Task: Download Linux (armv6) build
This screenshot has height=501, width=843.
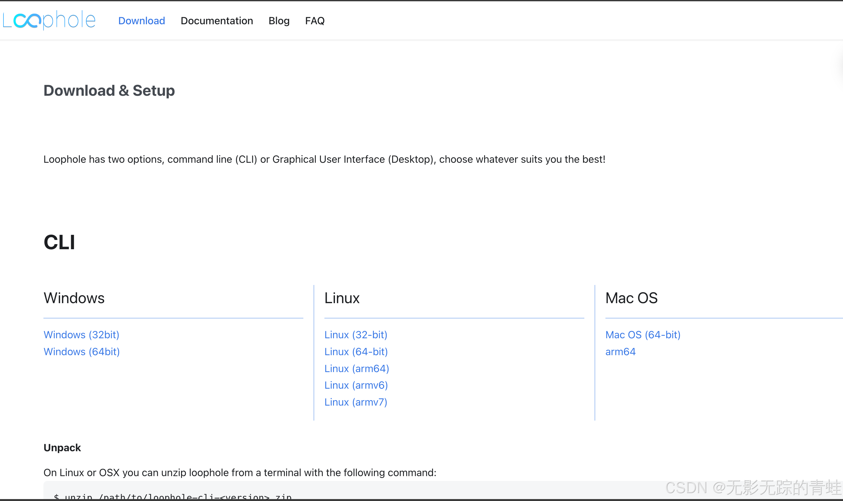Action: [x=356, y=385]
